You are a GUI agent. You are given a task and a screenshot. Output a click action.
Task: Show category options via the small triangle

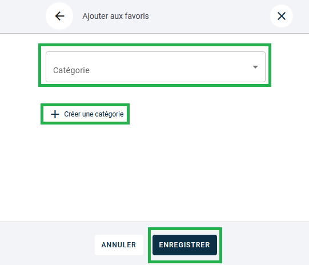[255, 67]
